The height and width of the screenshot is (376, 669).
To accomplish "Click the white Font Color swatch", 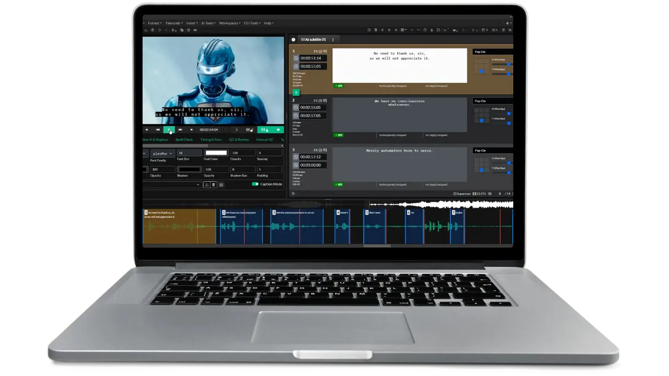I will (x=216, y=153).
